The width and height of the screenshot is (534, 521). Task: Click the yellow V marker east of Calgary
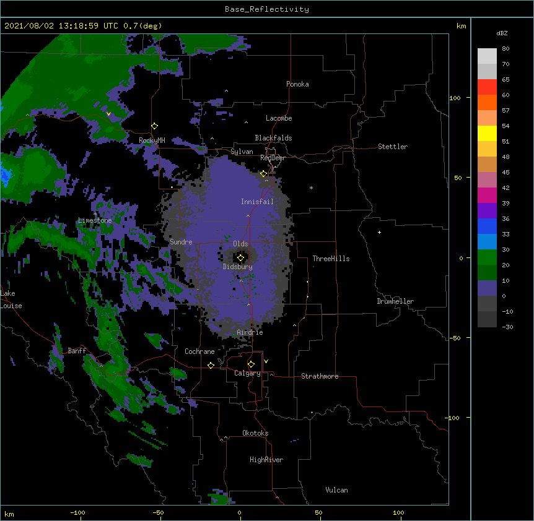(x=266, y=361)
